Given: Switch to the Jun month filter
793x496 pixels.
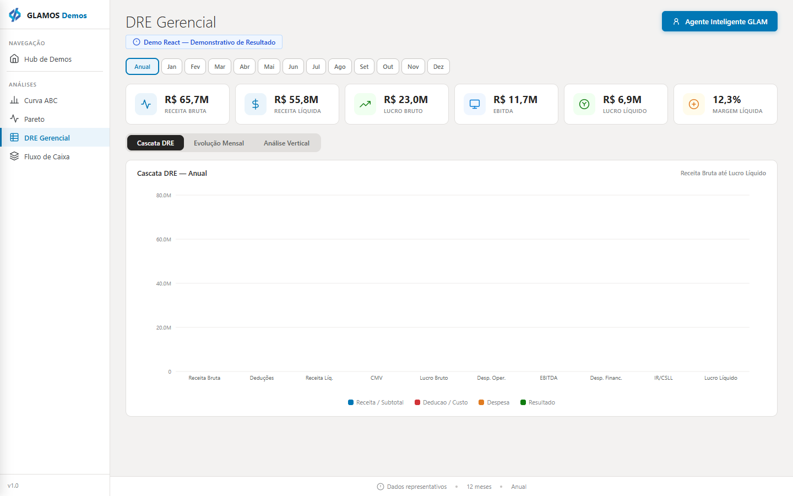Looking at the screenshot, I should 293,67.
